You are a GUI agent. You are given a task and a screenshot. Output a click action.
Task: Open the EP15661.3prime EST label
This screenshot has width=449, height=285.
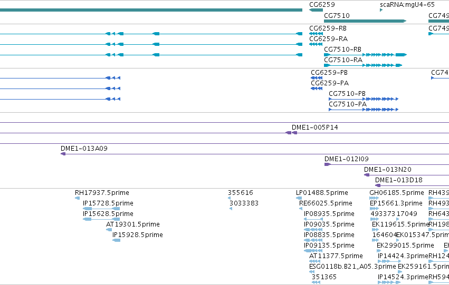(x=396, y=203)
